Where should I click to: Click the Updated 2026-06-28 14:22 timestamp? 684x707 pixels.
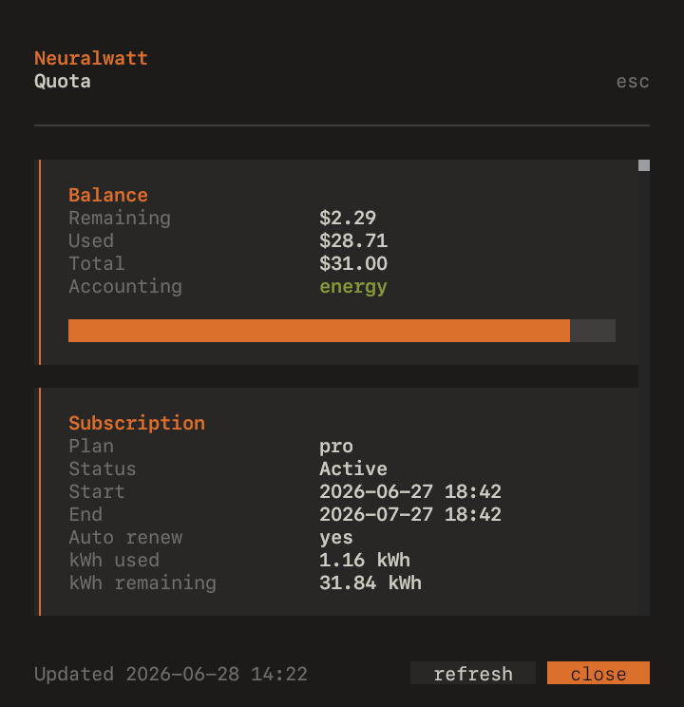pyautogui.click(x=171, y=674)
